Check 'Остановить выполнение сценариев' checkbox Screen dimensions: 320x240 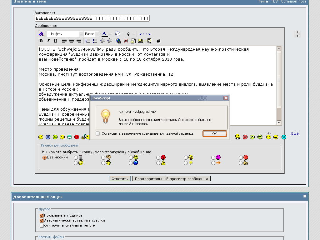(97, 133)
